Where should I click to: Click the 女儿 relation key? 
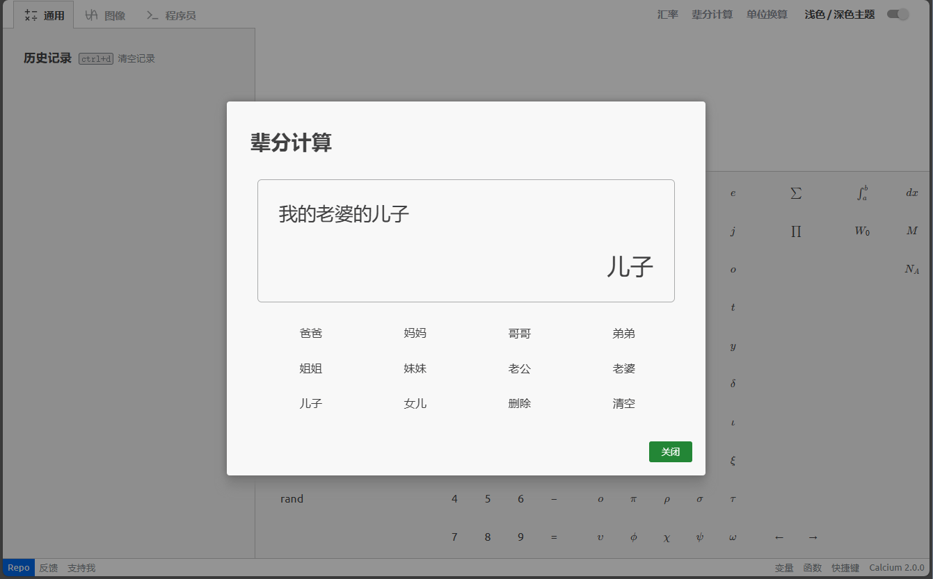tap(415, 403)
